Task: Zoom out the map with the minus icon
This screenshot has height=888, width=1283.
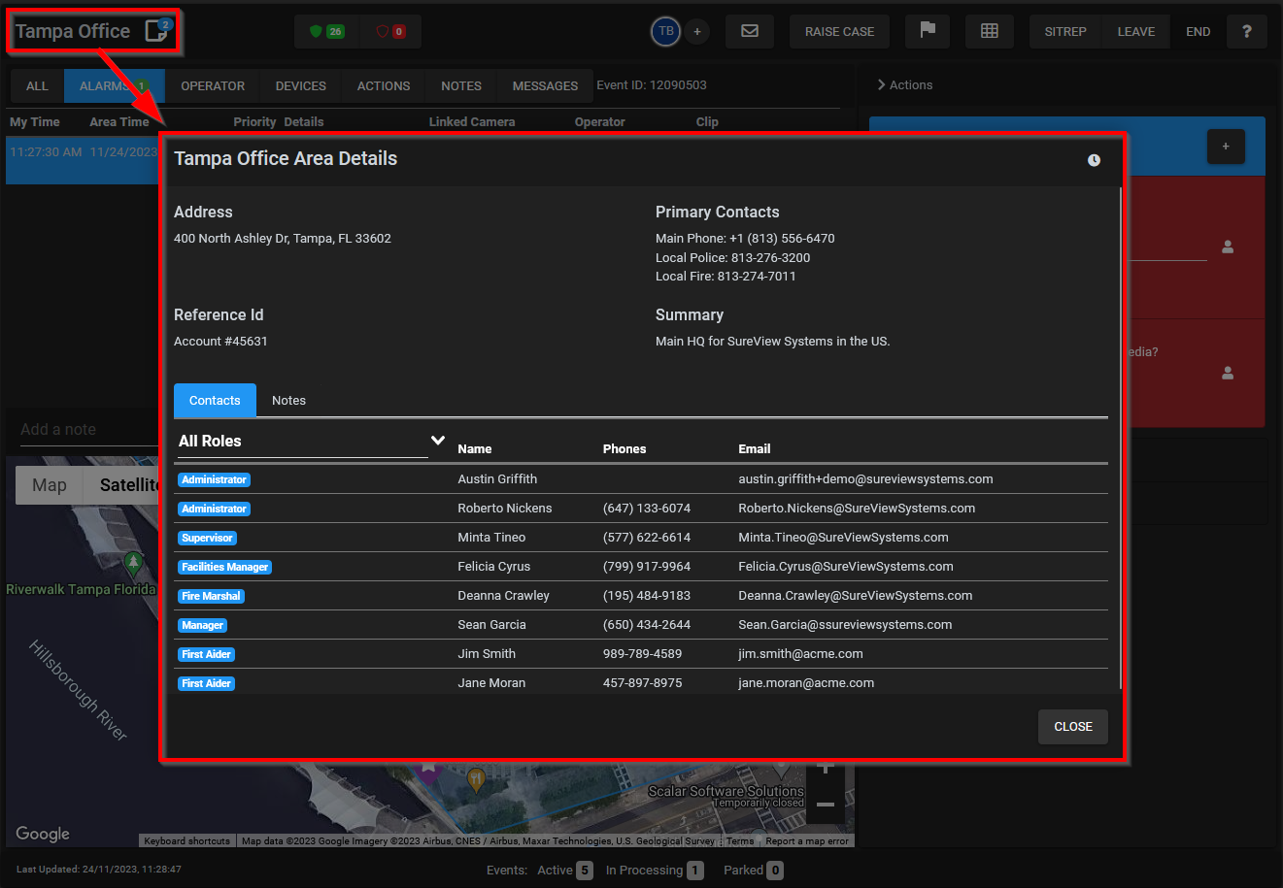Action: point(826,805)
